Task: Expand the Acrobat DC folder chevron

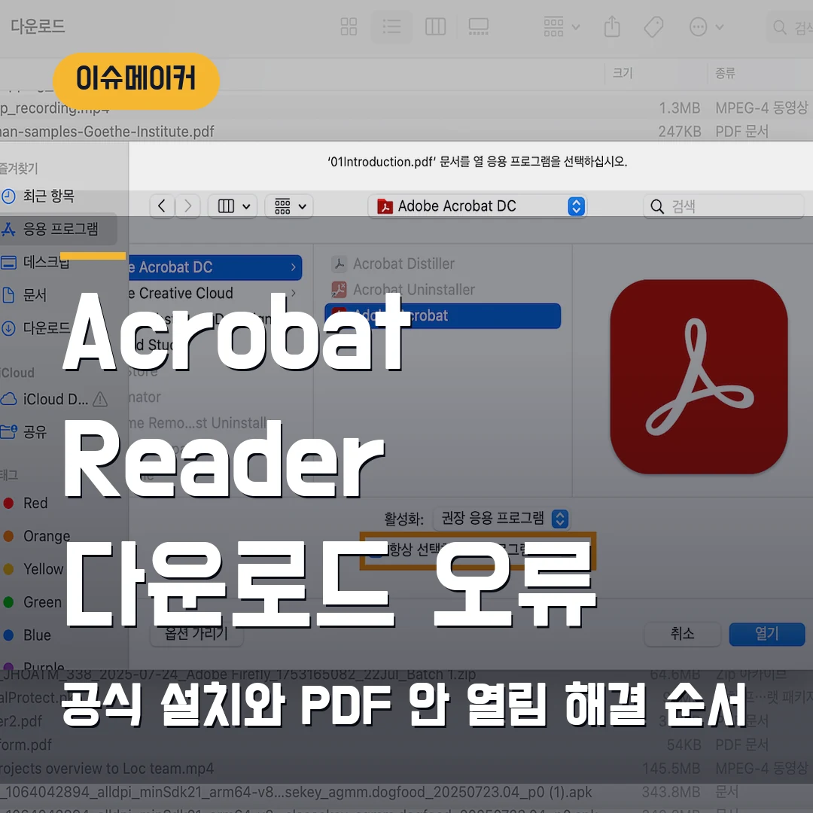Action: (294, 267)
